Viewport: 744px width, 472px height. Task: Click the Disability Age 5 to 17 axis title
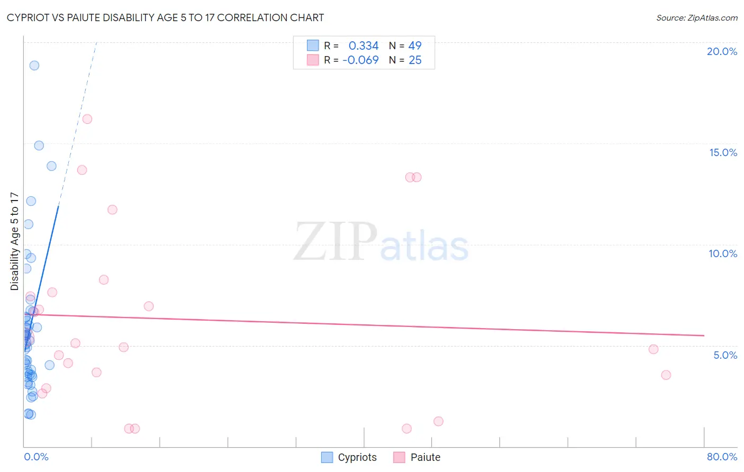pos(14,241)
